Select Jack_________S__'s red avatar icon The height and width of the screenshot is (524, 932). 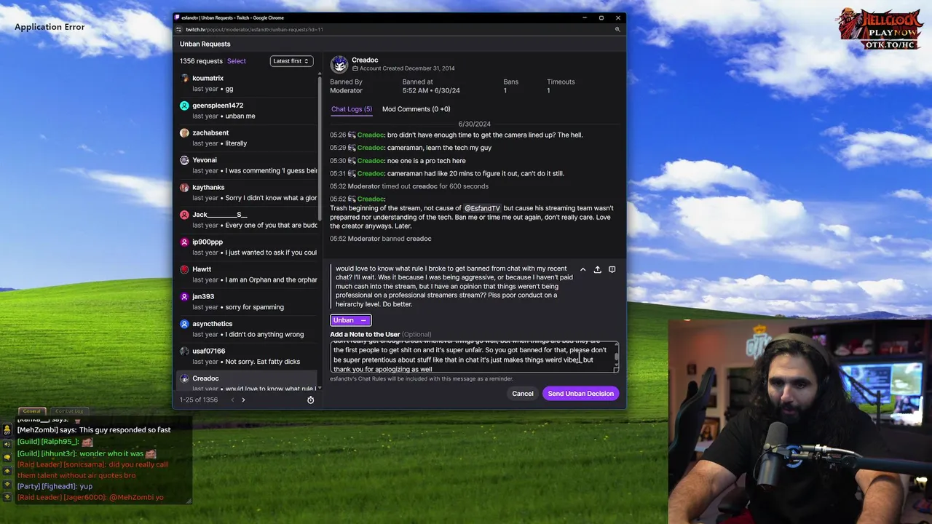coord(184,215)
